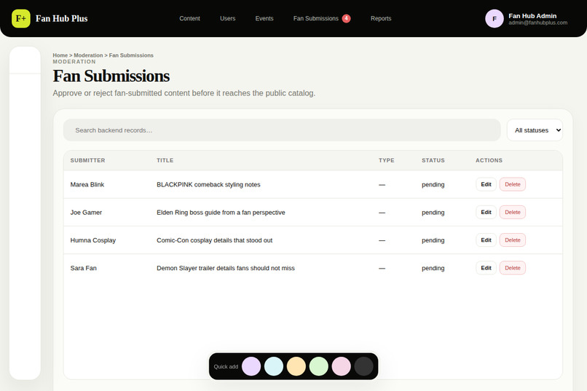Click pending status in Marea Blink row

(x=433, y=184)
